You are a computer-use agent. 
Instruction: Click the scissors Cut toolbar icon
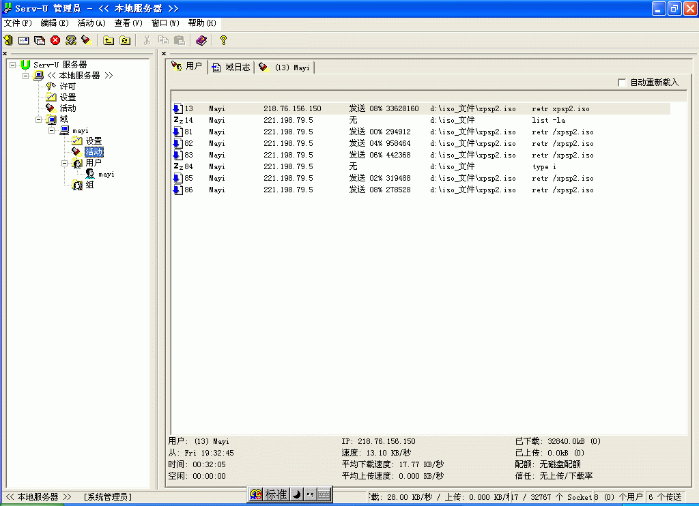pyautogui.click(x=147, y=40)
